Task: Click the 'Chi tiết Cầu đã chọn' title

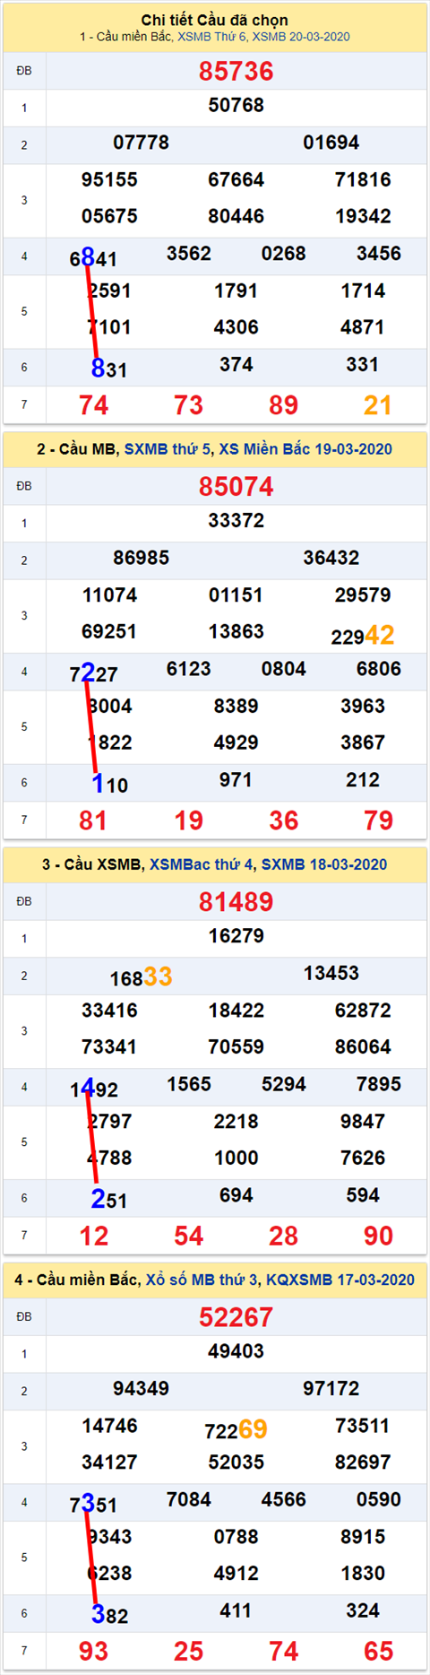Action: (215, 20)
